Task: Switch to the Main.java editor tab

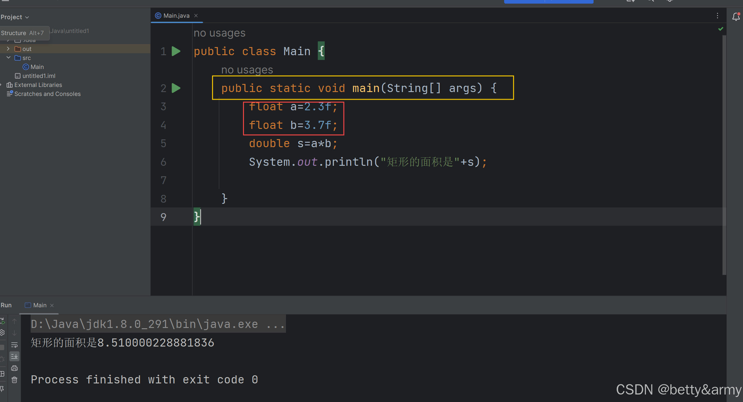Action: 176,15
